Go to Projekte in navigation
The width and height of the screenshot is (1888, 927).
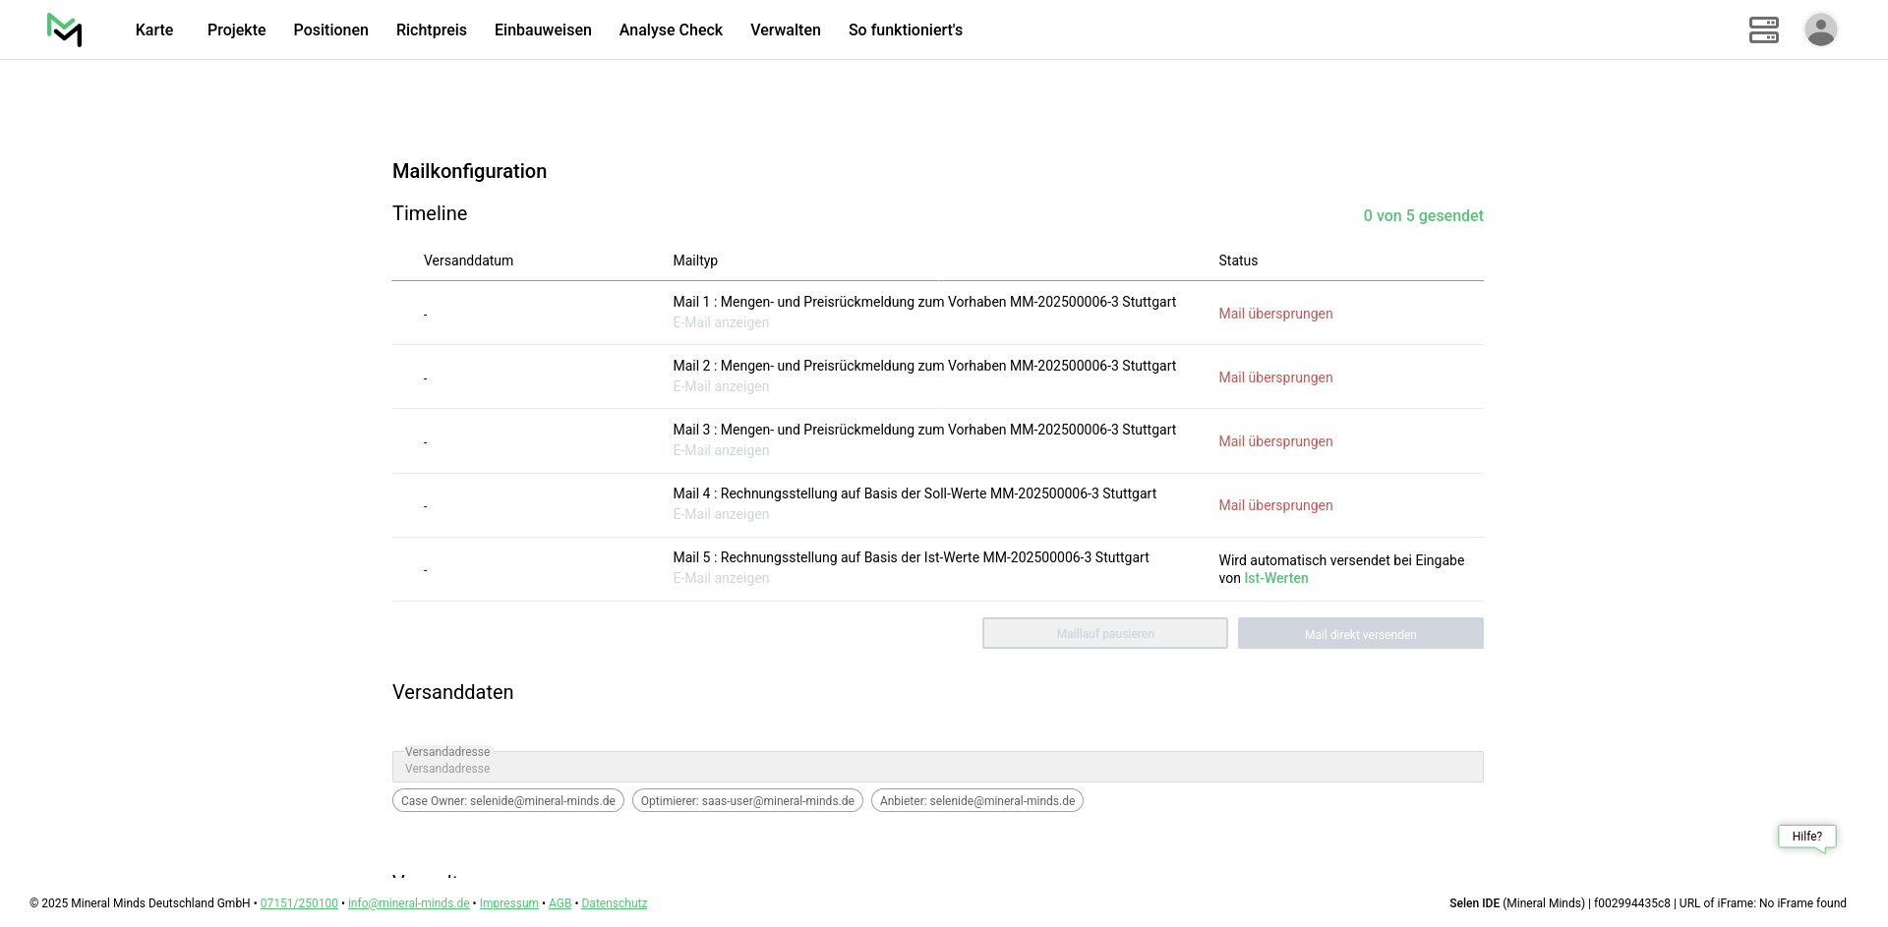point(236,29)
